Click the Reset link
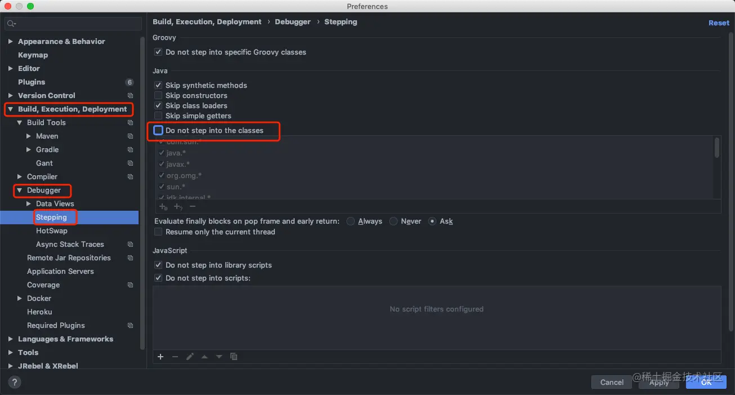Image resolution: width=735 pixels, height=395 pixels. point(719,23)
